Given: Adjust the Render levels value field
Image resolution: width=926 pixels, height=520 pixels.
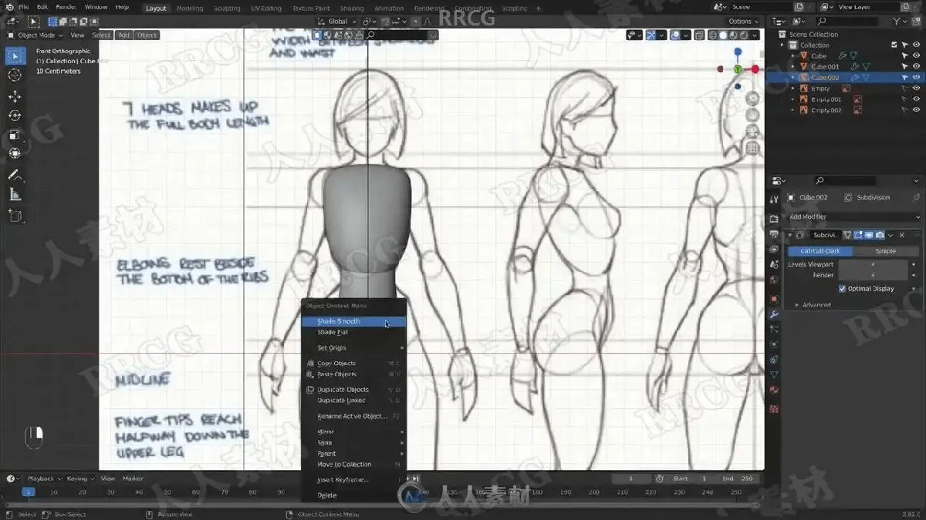Looking at the screenshot, I should point(873,275).
